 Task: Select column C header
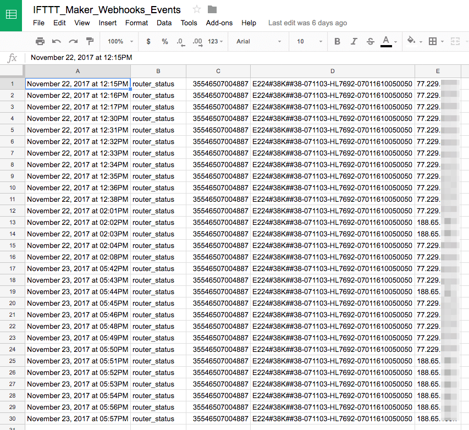pyautogui.click(x=218, y=71)
